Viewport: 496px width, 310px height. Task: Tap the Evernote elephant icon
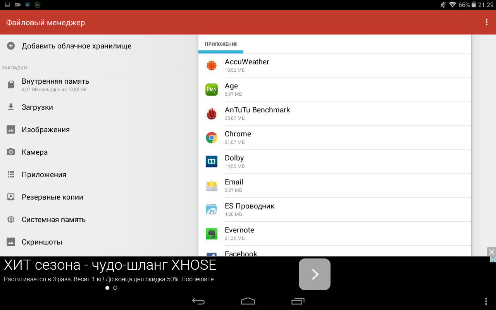coord(212,234)
